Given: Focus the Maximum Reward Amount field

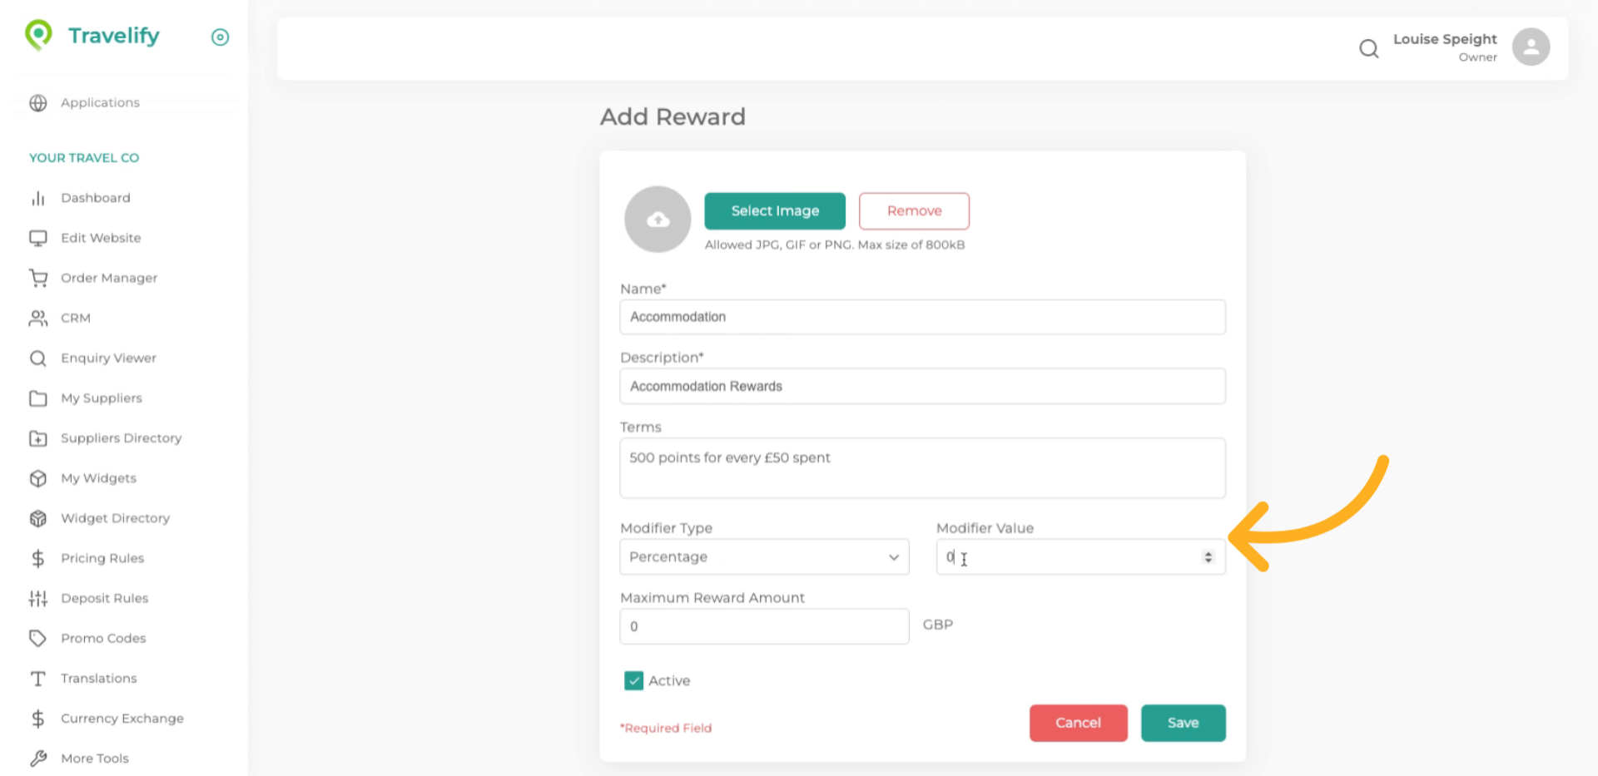Looking at the screenshot, I should pyautogui.click(x=763, y=626).
